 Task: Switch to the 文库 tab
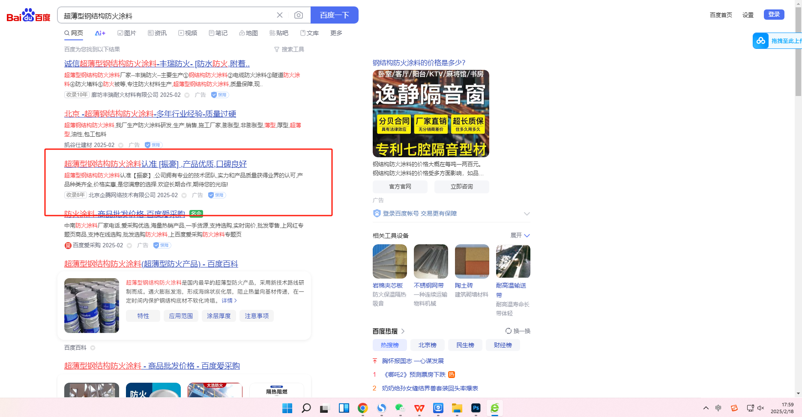(309, 33)
